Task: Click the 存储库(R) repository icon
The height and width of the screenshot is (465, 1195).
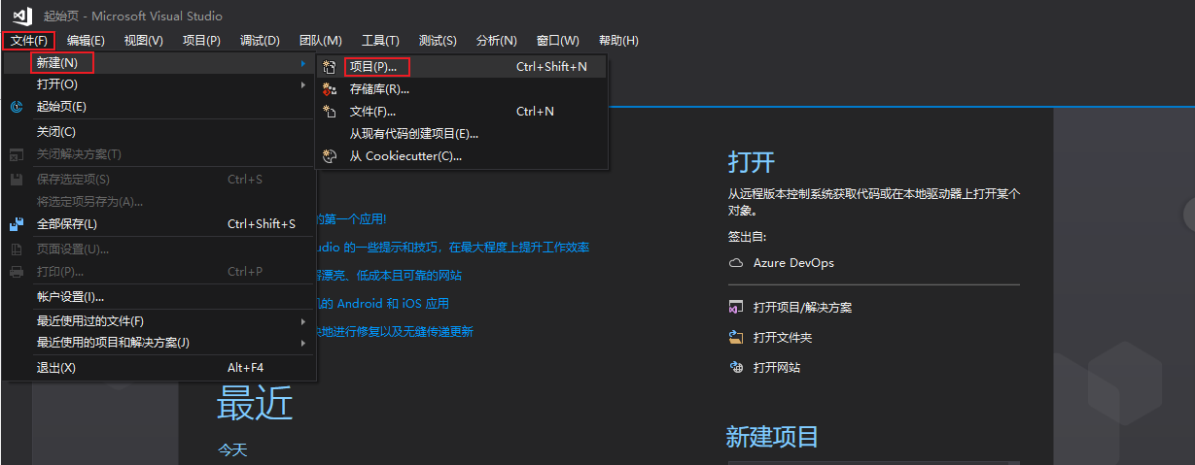Action: pos(330,89)
